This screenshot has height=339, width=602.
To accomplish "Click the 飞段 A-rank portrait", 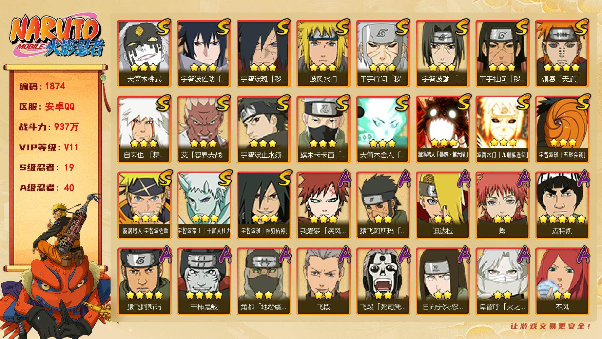I will [323, 281].
